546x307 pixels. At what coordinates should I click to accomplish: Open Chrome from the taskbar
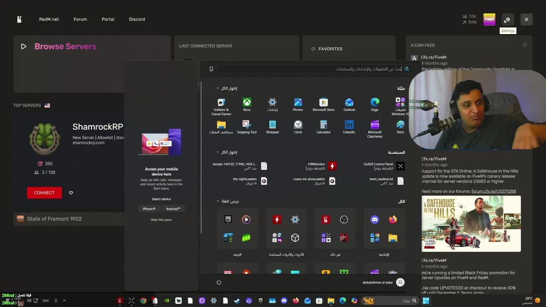[x=143, y=301]
